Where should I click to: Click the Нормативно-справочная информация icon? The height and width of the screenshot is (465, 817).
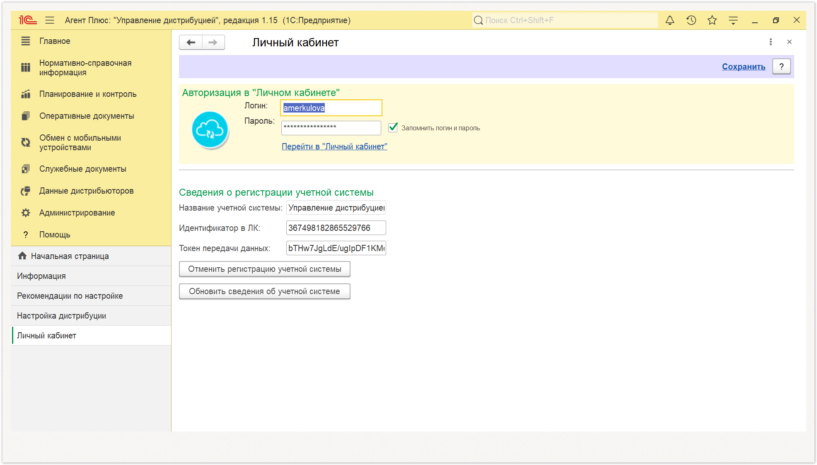[26, 67]
